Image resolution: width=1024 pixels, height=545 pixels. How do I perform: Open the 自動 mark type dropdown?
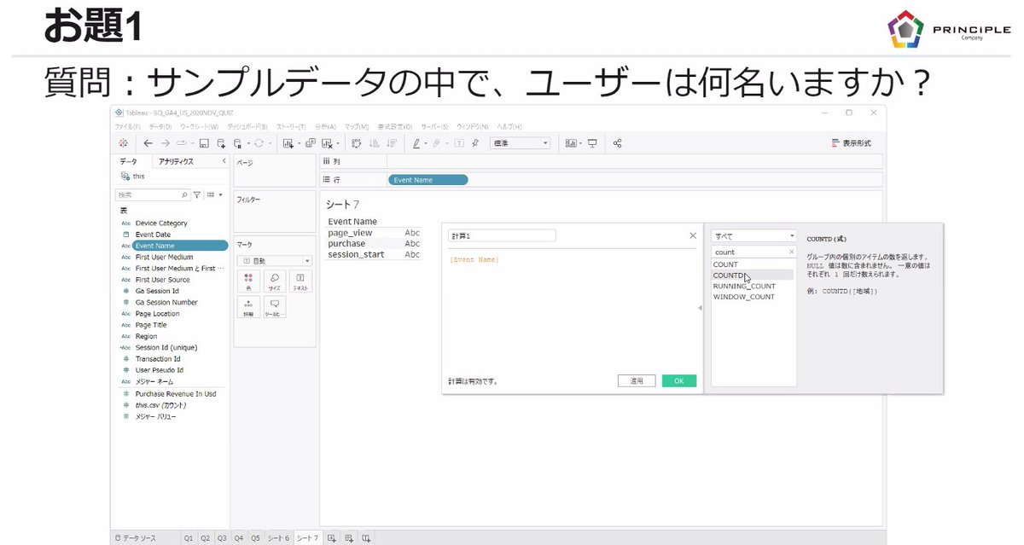click(x=275, y=260)
